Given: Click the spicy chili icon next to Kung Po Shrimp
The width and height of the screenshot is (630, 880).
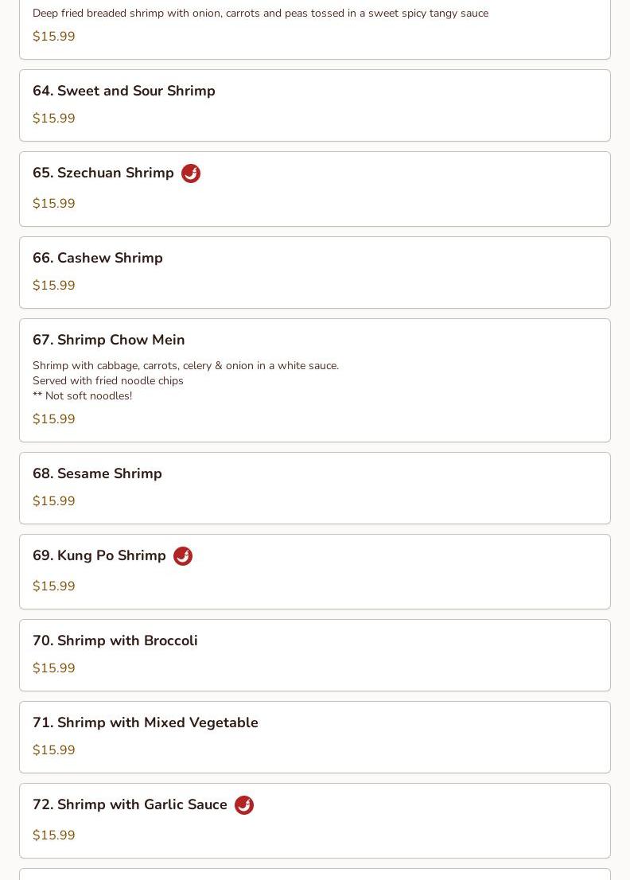Looking at the screenshot, I should tap(183, 556).
